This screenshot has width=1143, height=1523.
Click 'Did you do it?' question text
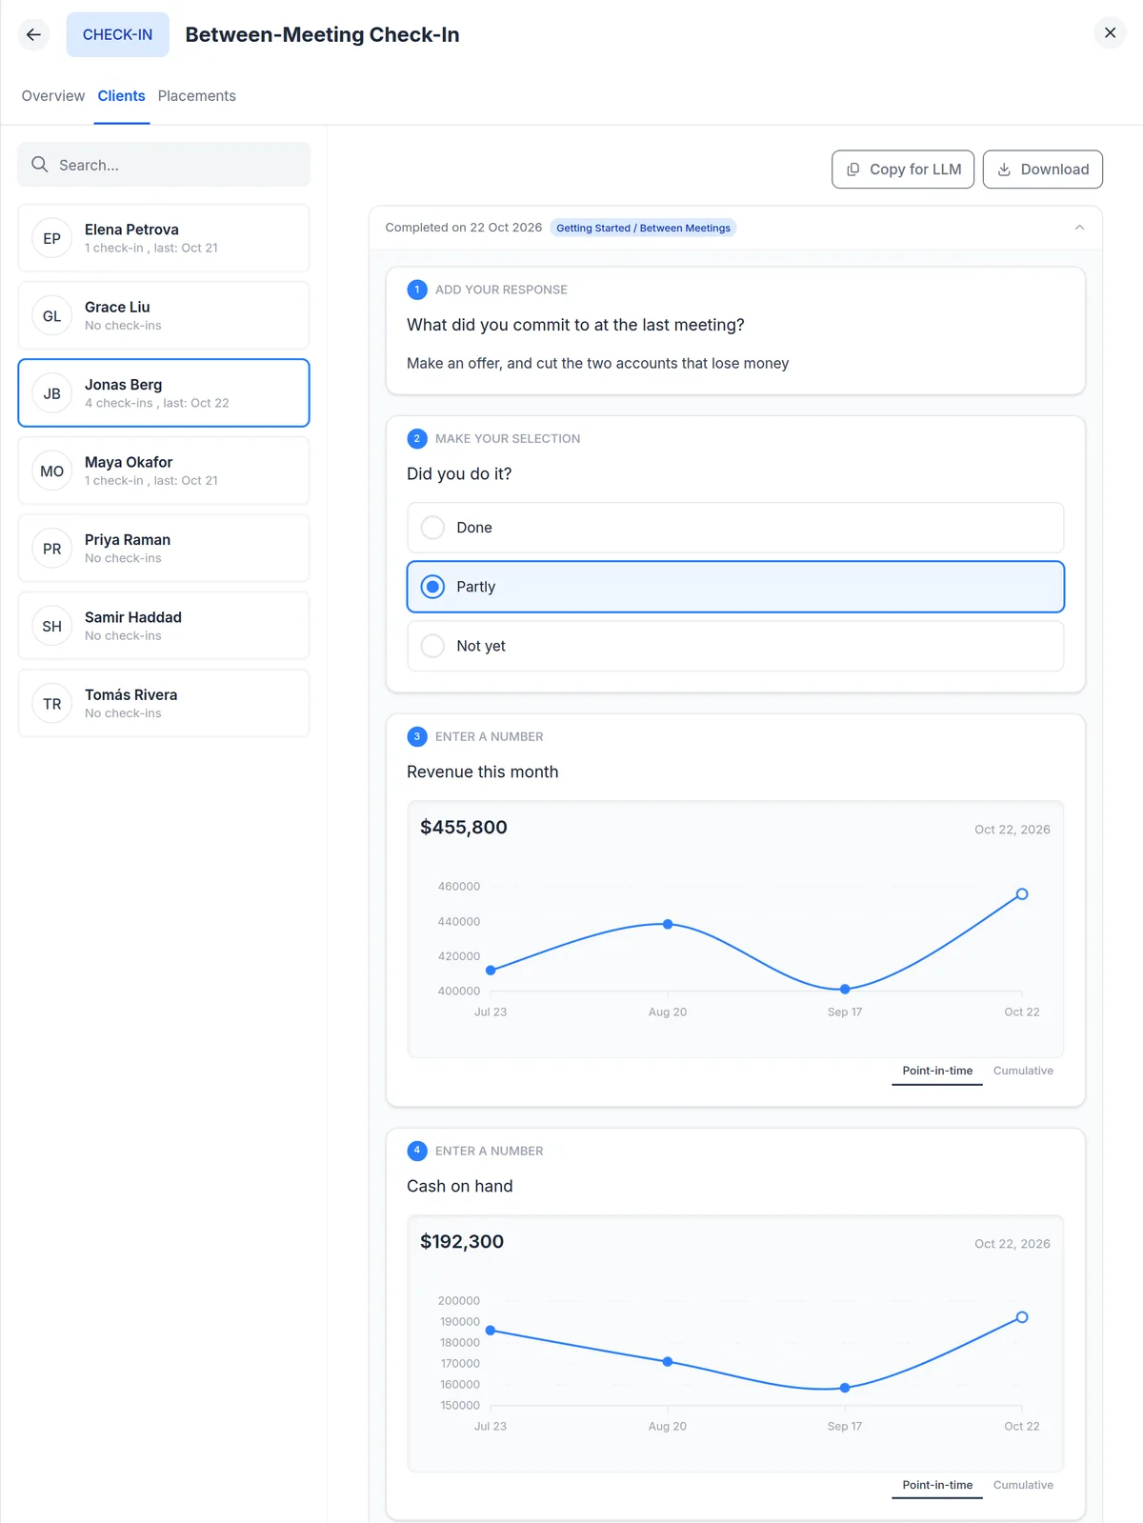coord(459,474)
